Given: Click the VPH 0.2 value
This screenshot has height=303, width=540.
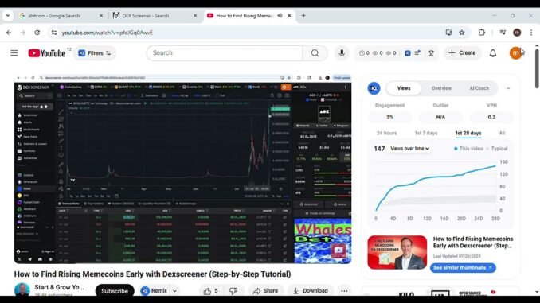Looking at the screenshot, I should point(491,117).
